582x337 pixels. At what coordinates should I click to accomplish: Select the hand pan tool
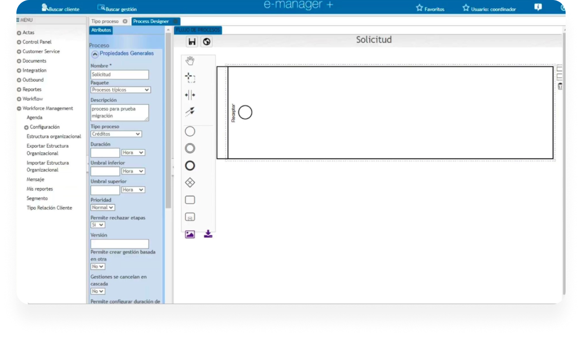190,61
